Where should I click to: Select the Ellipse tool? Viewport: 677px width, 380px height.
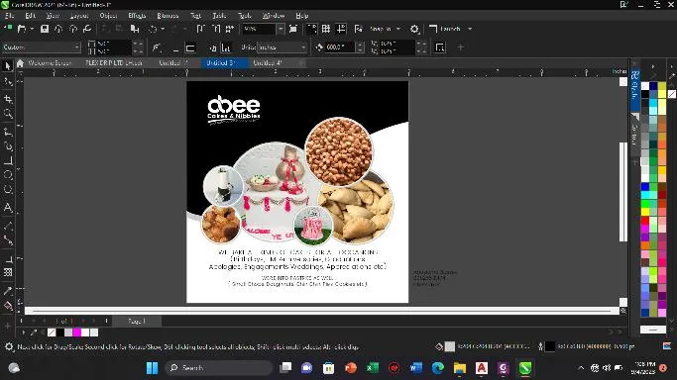point(7,175)
